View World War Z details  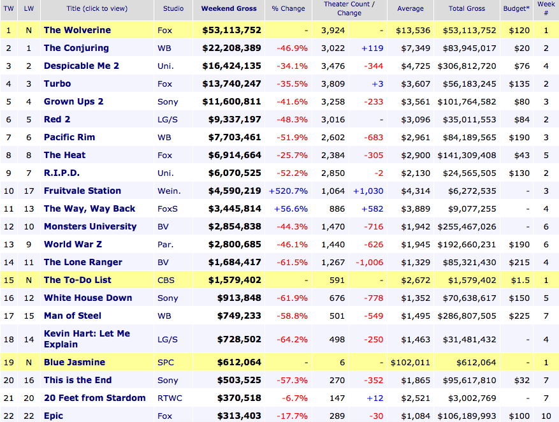pyautogui.click(x=73, y=244)
